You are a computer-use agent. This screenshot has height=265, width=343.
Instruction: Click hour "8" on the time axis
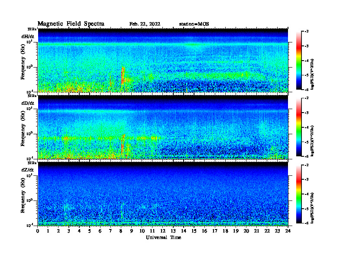click(121, 231)
